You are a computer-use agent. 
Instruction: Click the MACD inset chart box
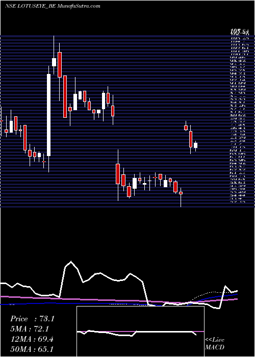coord(140,331)
